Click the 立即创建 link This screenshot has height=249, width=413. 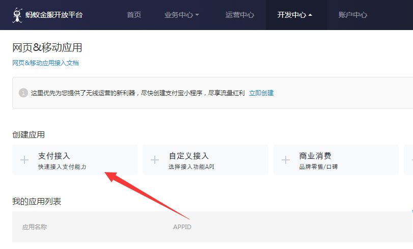(261, 93)
